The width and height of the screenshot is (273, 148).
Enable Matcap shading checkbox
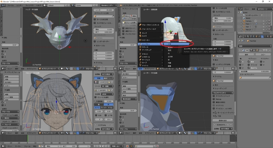pyautogui.click(x=214, y=99)
